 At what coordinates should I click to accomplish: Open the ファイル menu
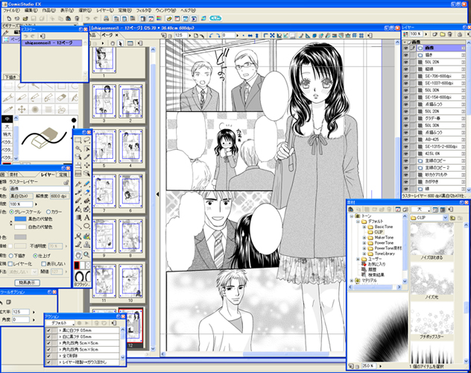click(11, 10)
